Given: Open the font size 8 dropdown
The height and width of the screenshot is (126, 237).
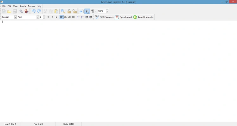Looking at the screenshot, I should click(x=44, y=17).
